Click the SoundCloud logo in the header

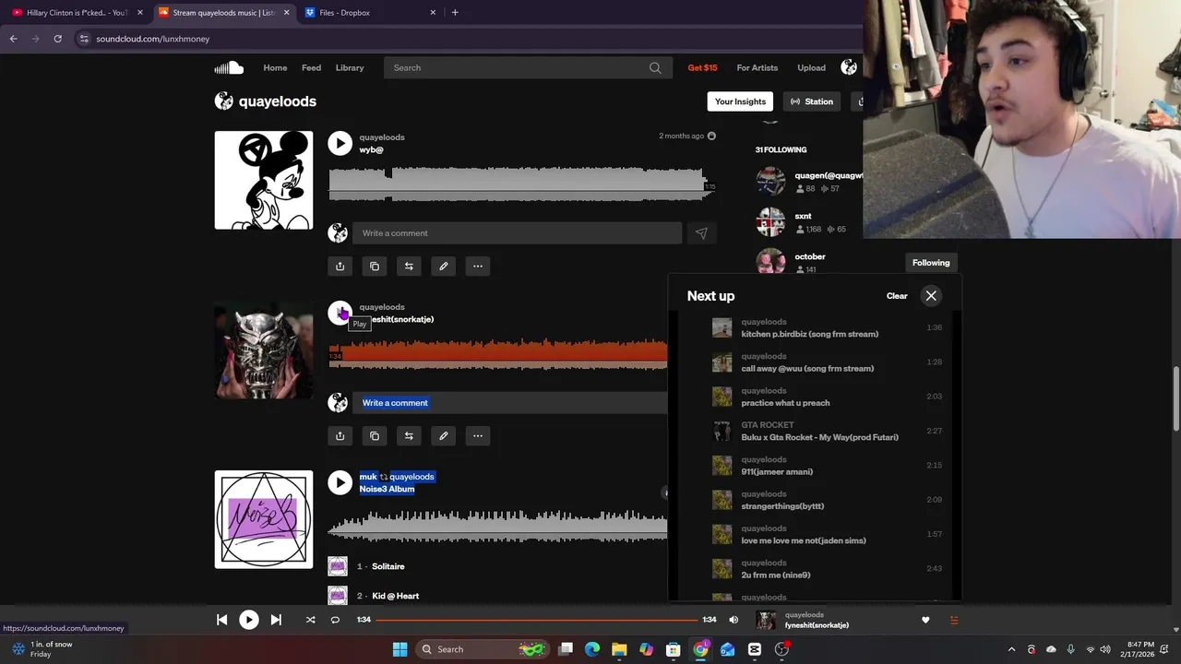229,67
